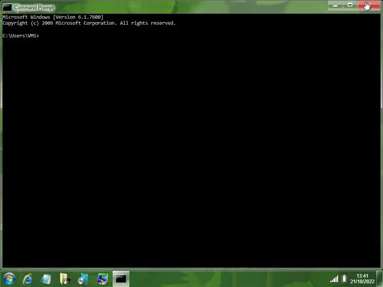Launch Internet Explorer from the taskbar

(28, 279)
